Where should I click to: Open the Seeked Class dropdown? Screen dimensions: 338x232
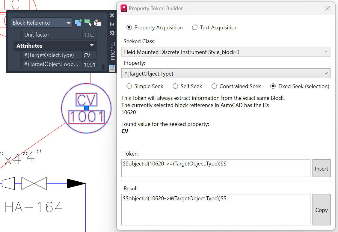[226, 52]
